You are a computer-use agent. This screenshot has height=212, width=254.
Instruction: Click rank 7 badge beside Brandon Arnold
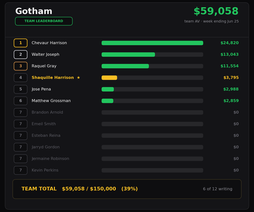20,113
